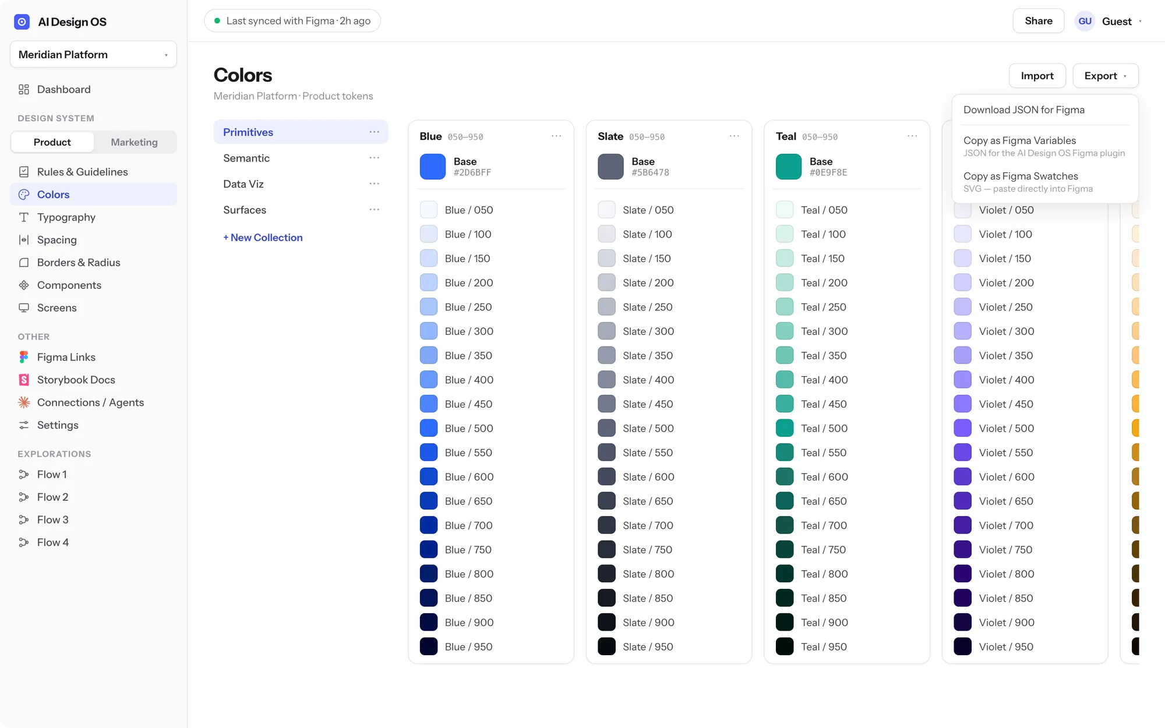Open the Primitives collection options menu
Viewport: 1165px width, 728px height.
(x=374, y=132)
